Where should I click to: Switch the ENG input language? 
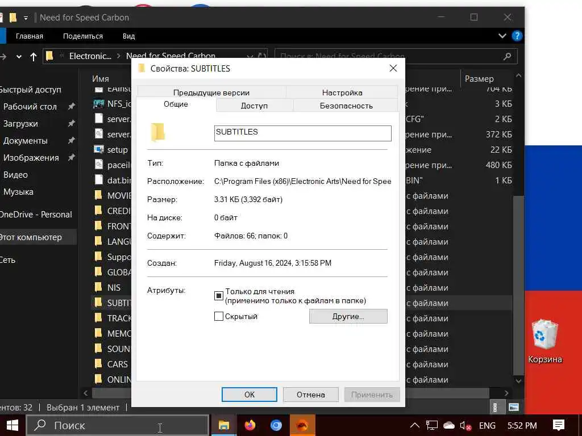[487, 425]
